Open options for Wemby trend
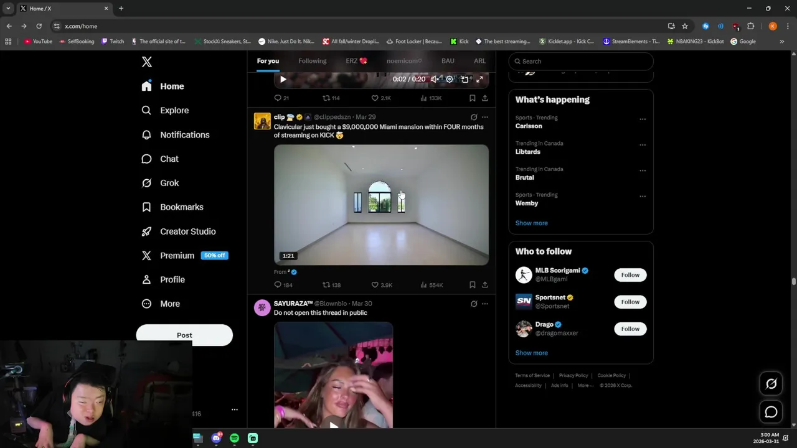 [643, 197]
